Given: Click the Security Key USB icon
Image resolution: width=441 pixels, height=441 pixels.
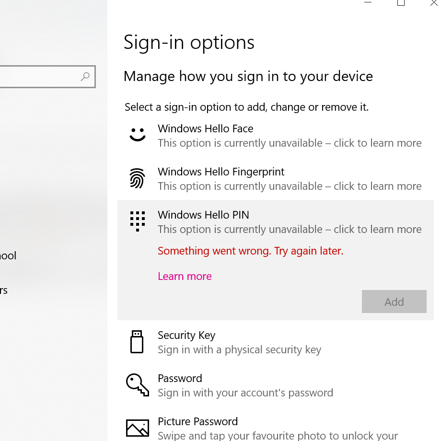Looking at the screenshot, I should pyautogui.click(x=137, y=342).
